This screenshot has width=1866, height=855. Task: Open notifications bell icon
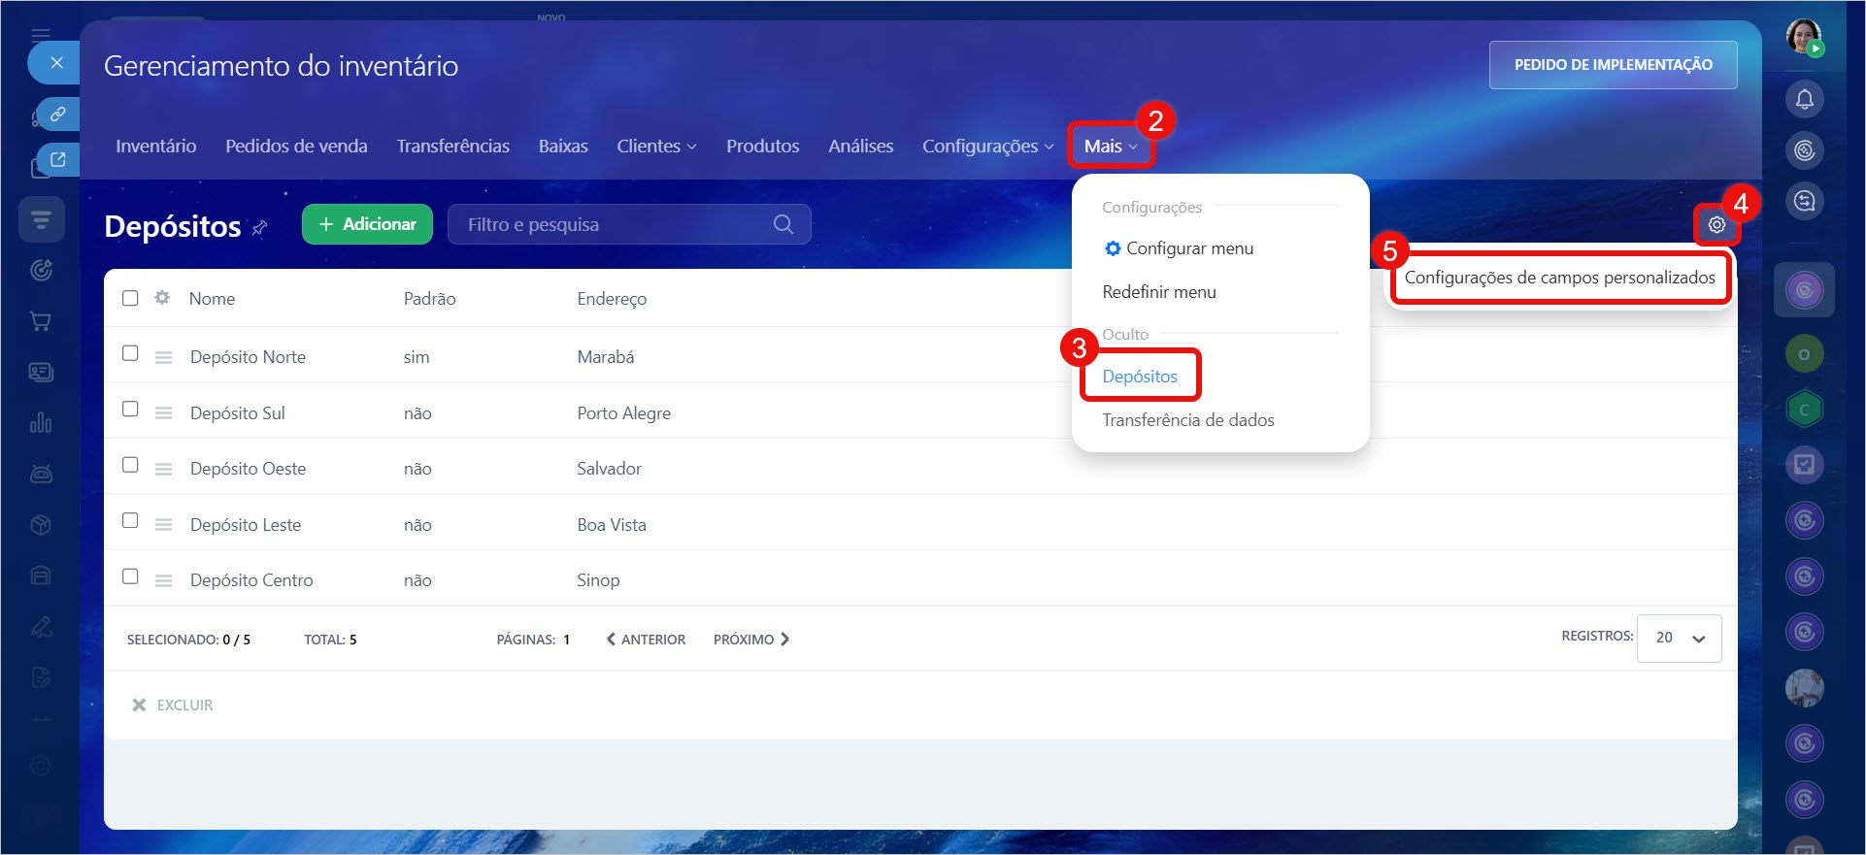1804,99
